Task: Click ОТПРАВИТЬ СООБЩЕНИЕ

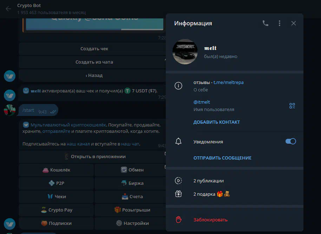Action: pyautogui.click(x=223, y=158)
